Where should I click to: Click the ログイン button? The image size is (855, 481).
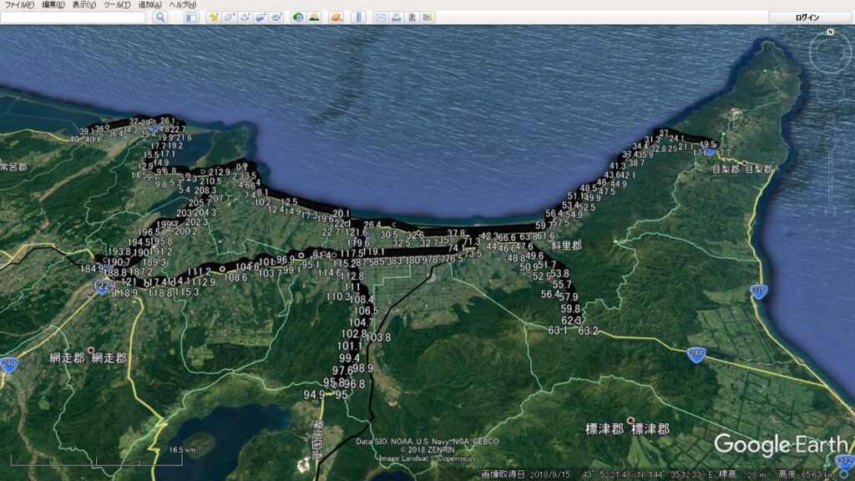(x=807, y=17)
